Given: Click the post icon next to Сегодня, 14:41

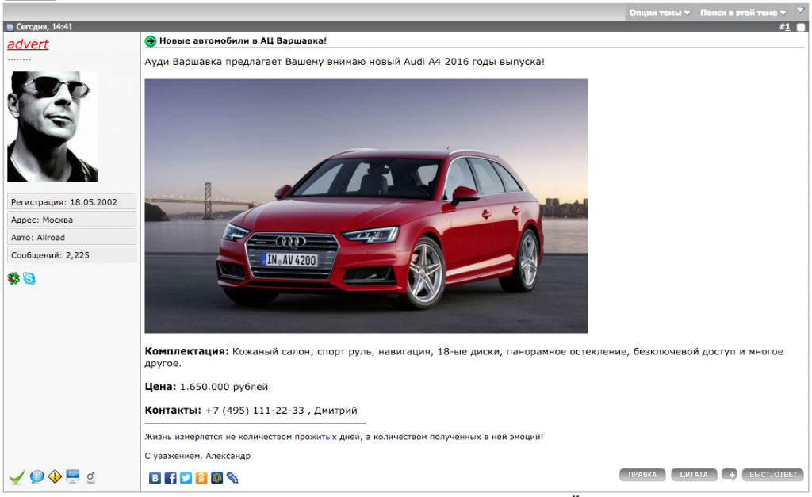Looking at the screenshot, I should [x=10, y=27].
